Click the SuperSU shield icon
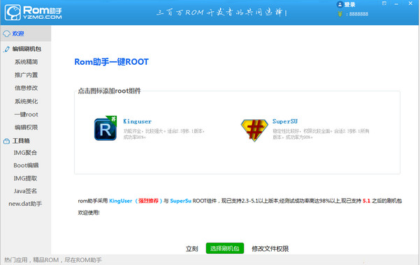The image size is (420, 265). pos(254,130)
